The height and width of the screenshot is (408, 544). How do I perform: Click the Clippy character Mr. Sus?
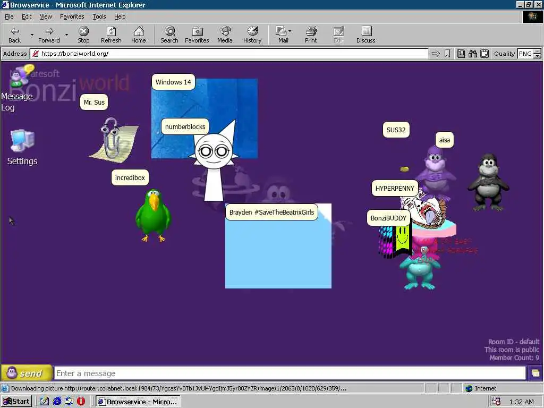(x=114, y=140)
